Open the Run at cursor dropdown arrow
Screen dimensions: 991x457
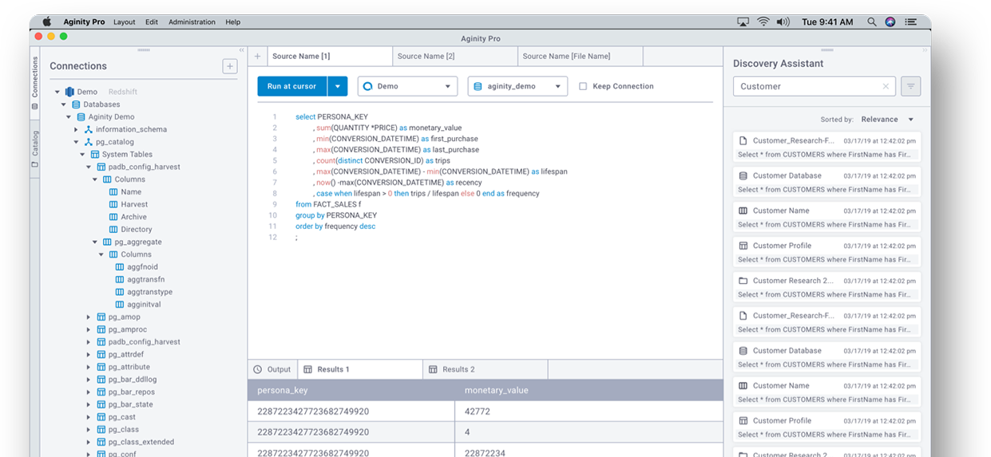(338, 86)
